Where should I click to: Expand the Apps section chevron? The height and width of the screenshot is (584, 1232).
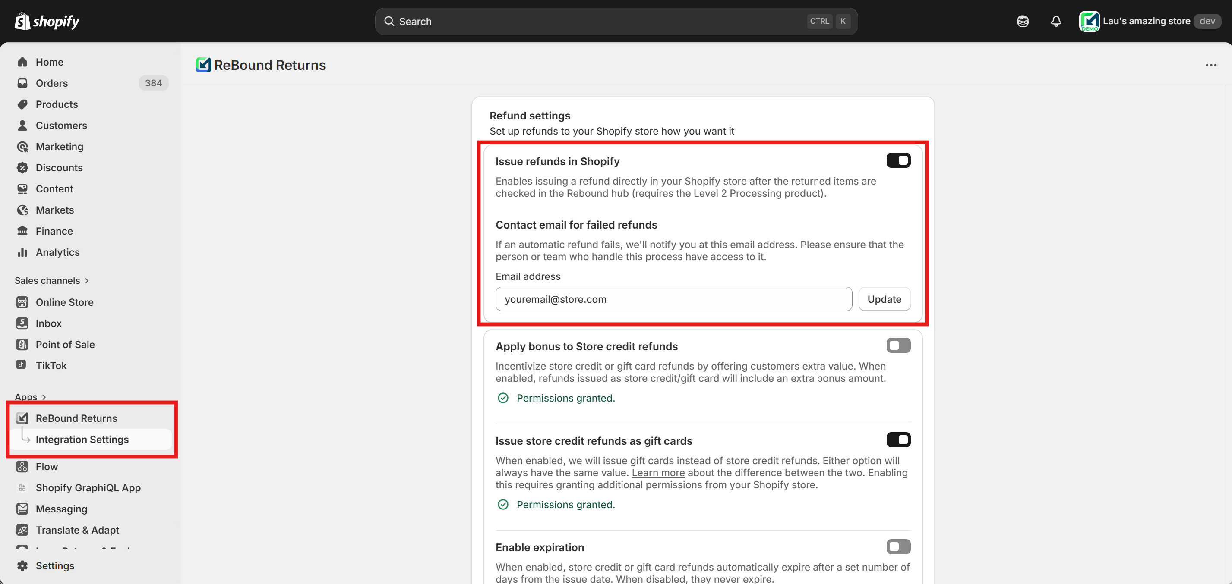(44, 397)
